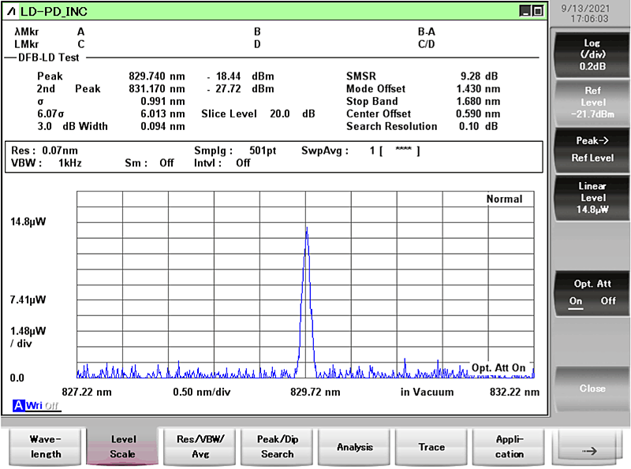This screenshot has height=469, width=631.
Task: Open the Peak/Dip Search menu
Action: pyautogui.click(x=278, y=446)
